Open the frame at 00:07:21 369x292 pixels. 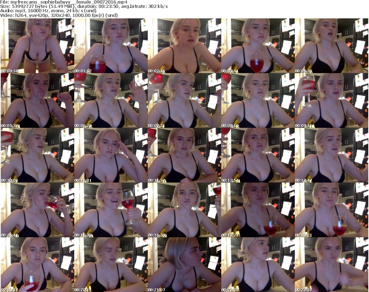[184, 100]
